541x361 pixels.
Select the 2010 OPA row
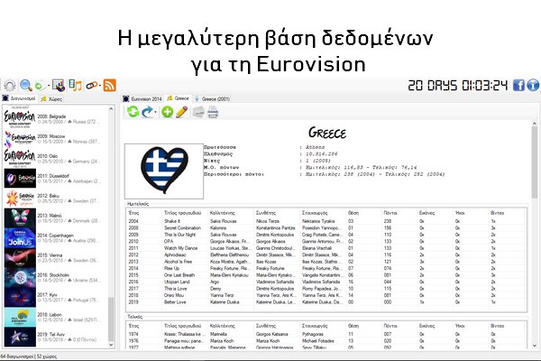pos(326,242)
